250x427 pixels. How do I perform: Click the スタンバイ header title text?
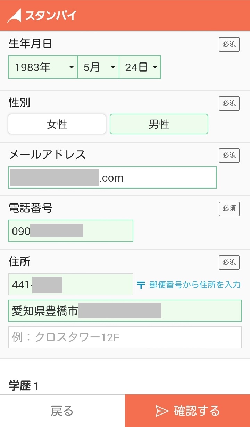[x=50, y=16]
